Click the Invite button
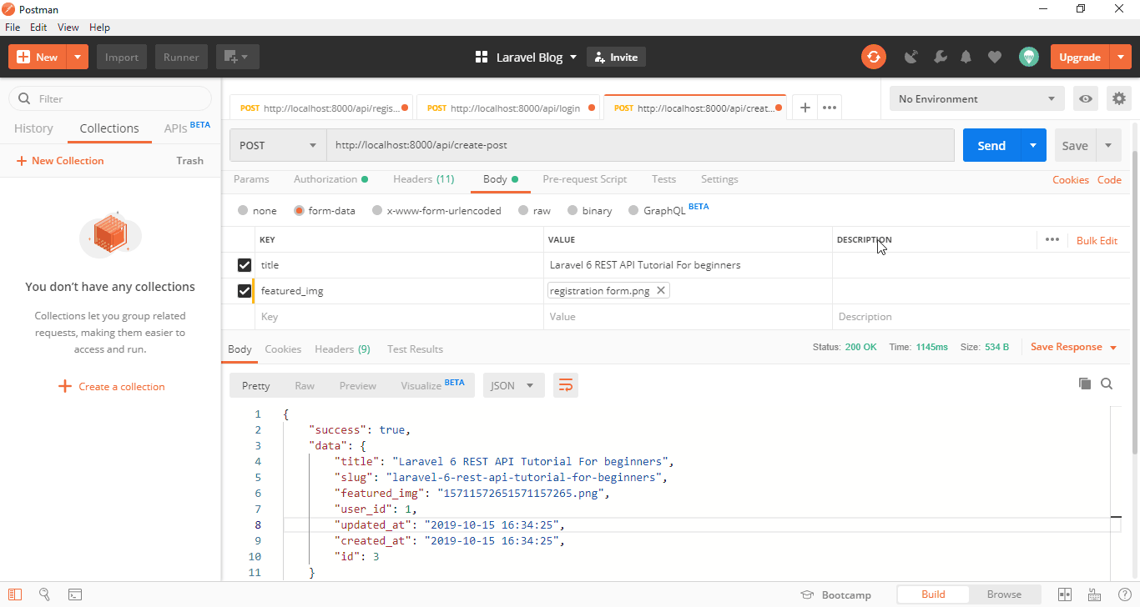The height and width of the screenshot is (607, 1140). click(x=616, y=57)
